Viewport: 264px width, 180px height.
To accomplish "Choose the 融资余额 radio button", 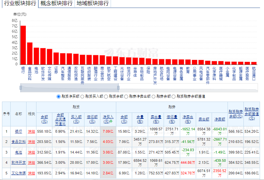I will click(106, 96).
